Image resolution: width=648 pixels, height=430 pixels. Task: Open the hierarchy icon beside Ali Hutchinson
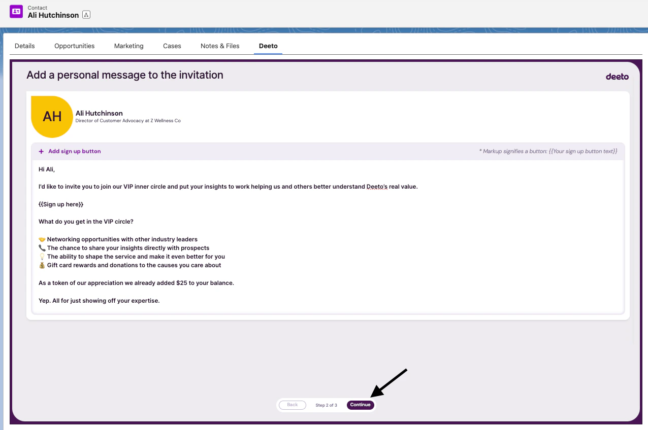click(86, 15)
